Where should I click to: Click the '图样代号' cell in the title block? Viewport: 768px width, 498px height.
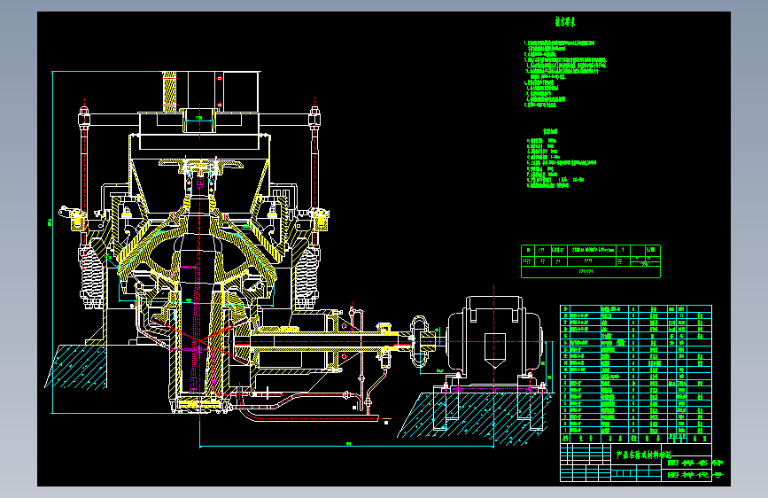coord(695,476)
